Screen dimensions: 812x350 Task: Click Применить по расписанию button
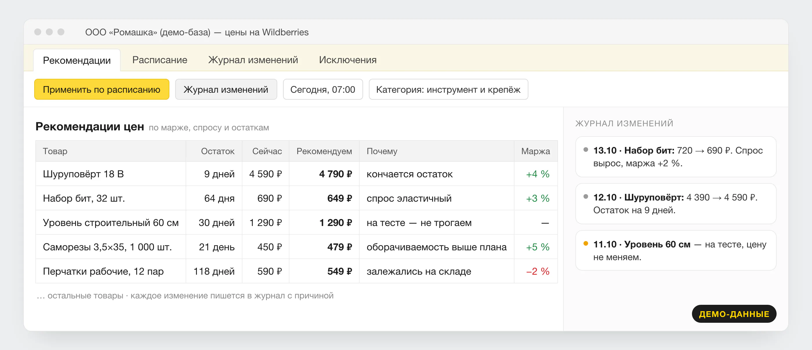click(x=101, y=90)
